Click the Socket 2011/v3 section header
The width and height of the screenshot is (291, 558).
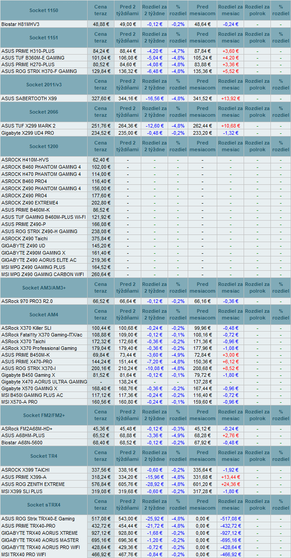coord(43,85)
